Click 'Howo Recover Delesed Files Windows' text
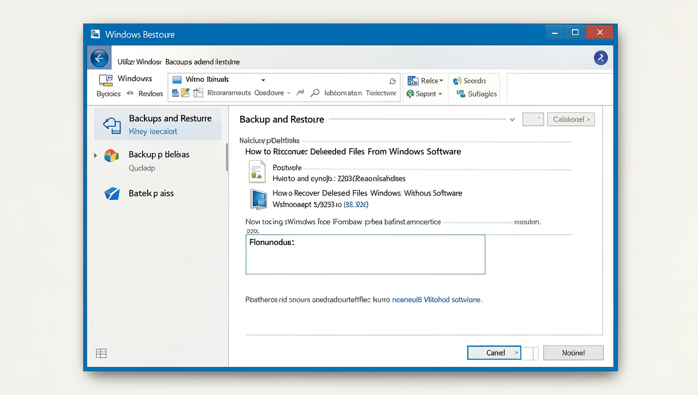Viewport: 698px width, 395px height. [x=367, y=193]
